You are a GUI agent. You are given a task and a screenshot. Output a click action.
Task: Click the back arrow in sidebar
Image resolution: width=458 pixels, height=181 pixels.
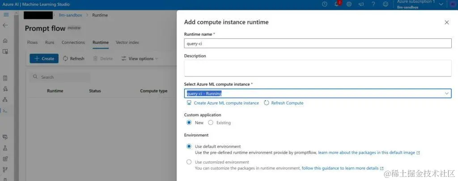(5, 25)
